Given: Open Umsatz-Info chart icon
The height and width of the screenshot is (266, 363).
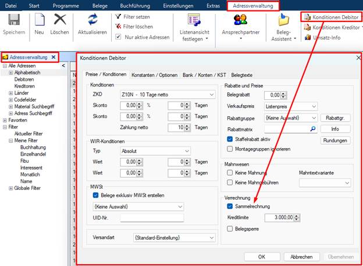Looking at the screenshot, I should click(x=308, y=37).
